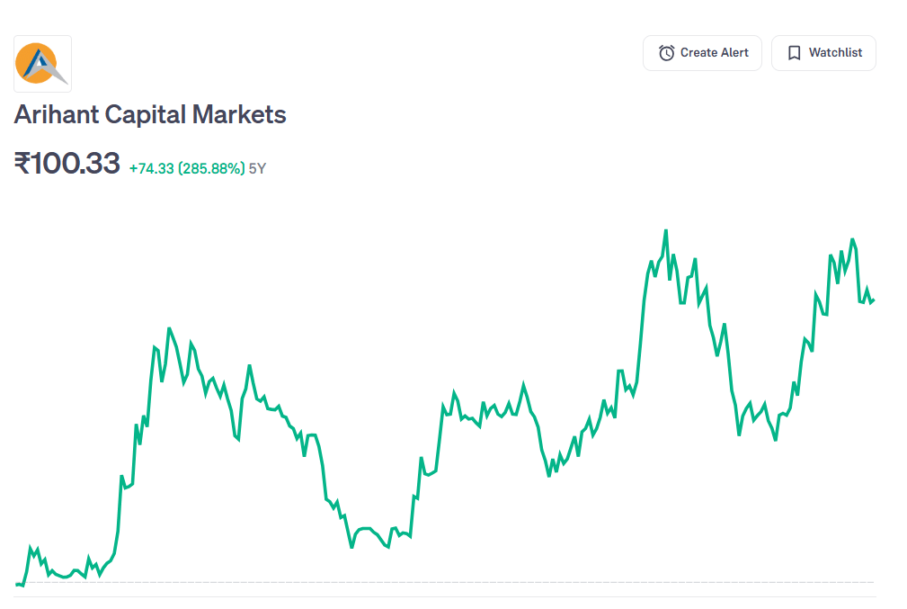Click the first major peak on chart's left side
Image resolution: width=907 pixels, height=609 pixels.
click(x=169, y=329)
